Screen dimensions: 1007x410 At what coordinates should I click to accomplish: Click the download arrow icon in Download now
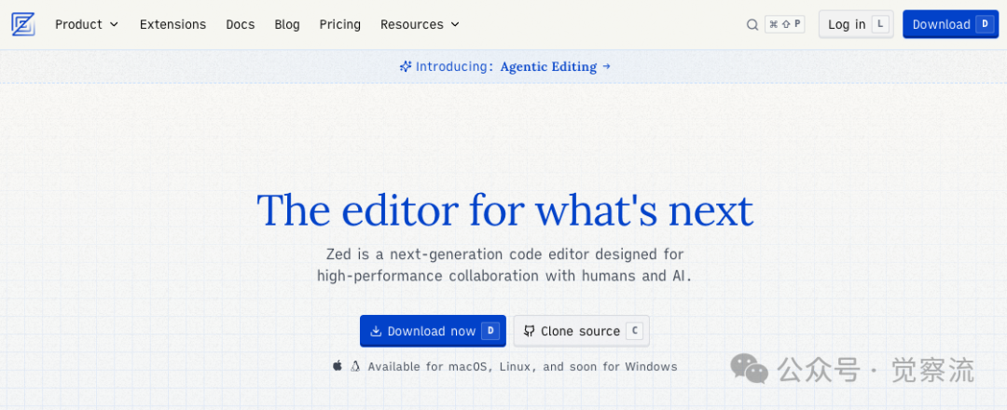point(376,331)
